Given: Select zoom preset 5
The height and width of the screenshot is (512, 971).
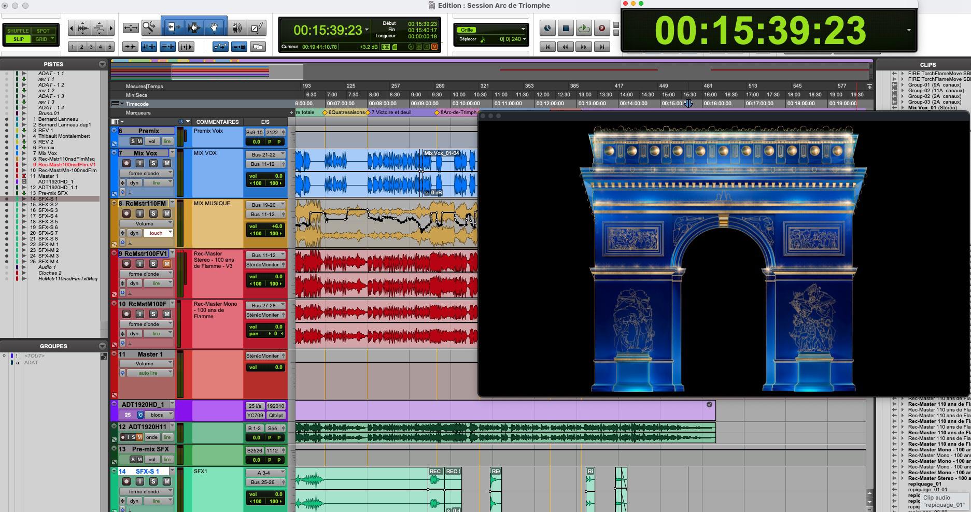Looking at the screenshot, I should [x=109, y=47].
